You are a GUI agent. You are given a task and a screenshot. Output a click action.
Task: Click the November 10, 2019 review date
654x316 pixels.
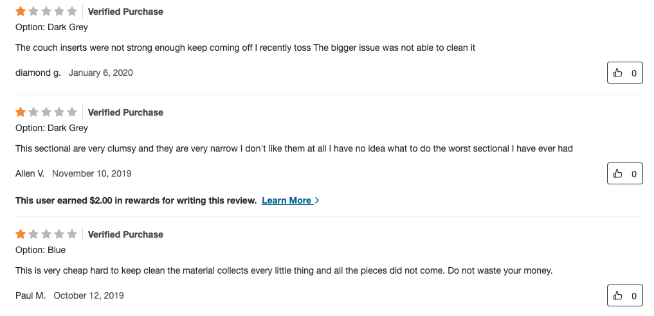tap(91, 173)
